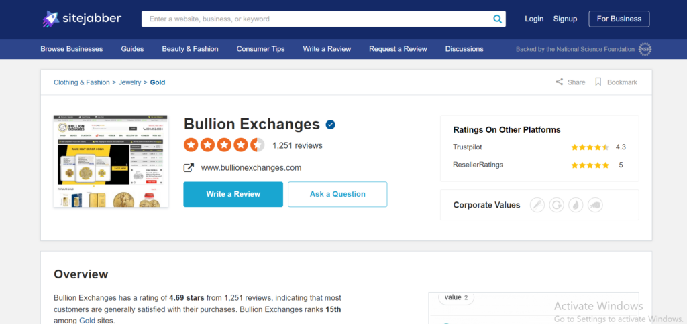
Task: Click the ResellerRatings platform label
Action: (x=478, y=165)
